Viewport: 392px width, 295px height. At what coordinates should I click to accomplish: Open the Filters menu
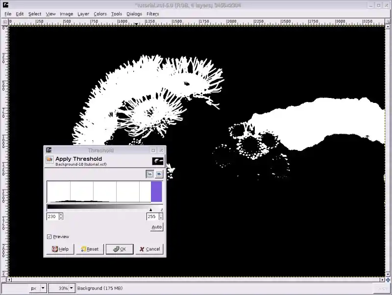(x=152, y=14)
